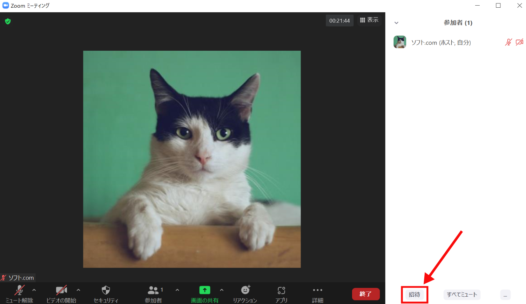The image size is (526, 304).
Task: Open 詳細 three-dots menu in toolbar
Action: pos(317,294)
